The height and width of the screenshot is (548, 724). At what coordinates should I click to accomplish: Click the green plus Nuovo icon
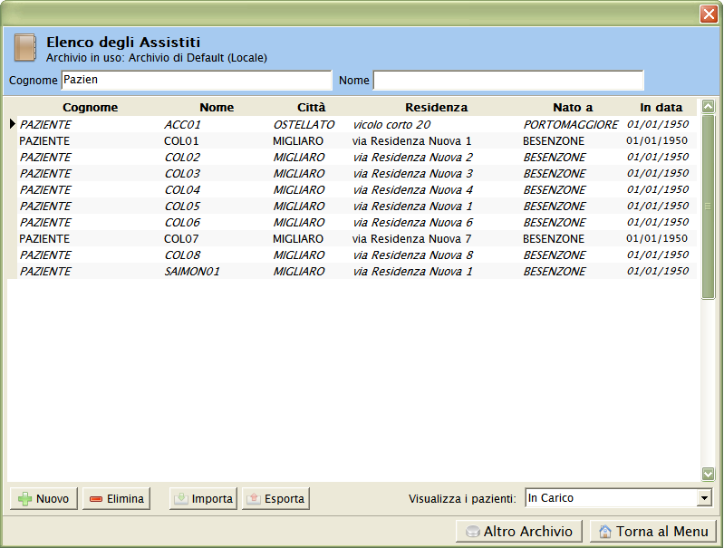point(25,498)
